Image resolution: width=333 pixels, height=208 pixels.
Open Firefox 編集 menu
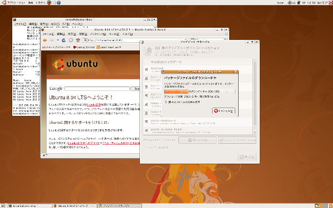pos(62,34)
